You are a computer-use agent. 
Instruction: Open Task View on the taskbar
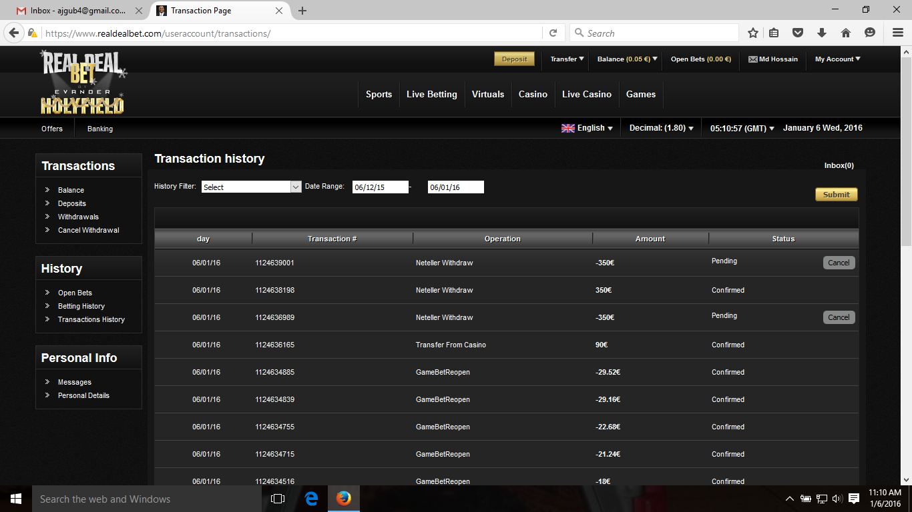click(x=278, y=499)
